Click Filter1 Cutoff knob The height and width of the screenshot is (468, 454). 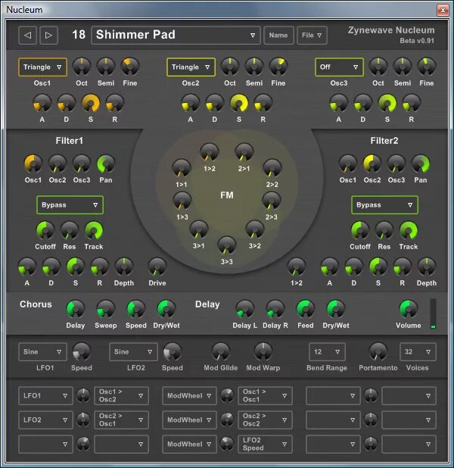(45, 230)
